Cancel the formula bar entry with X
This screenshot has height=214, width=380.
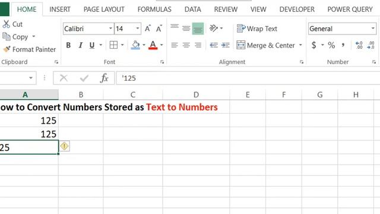[x=64, y=78]
